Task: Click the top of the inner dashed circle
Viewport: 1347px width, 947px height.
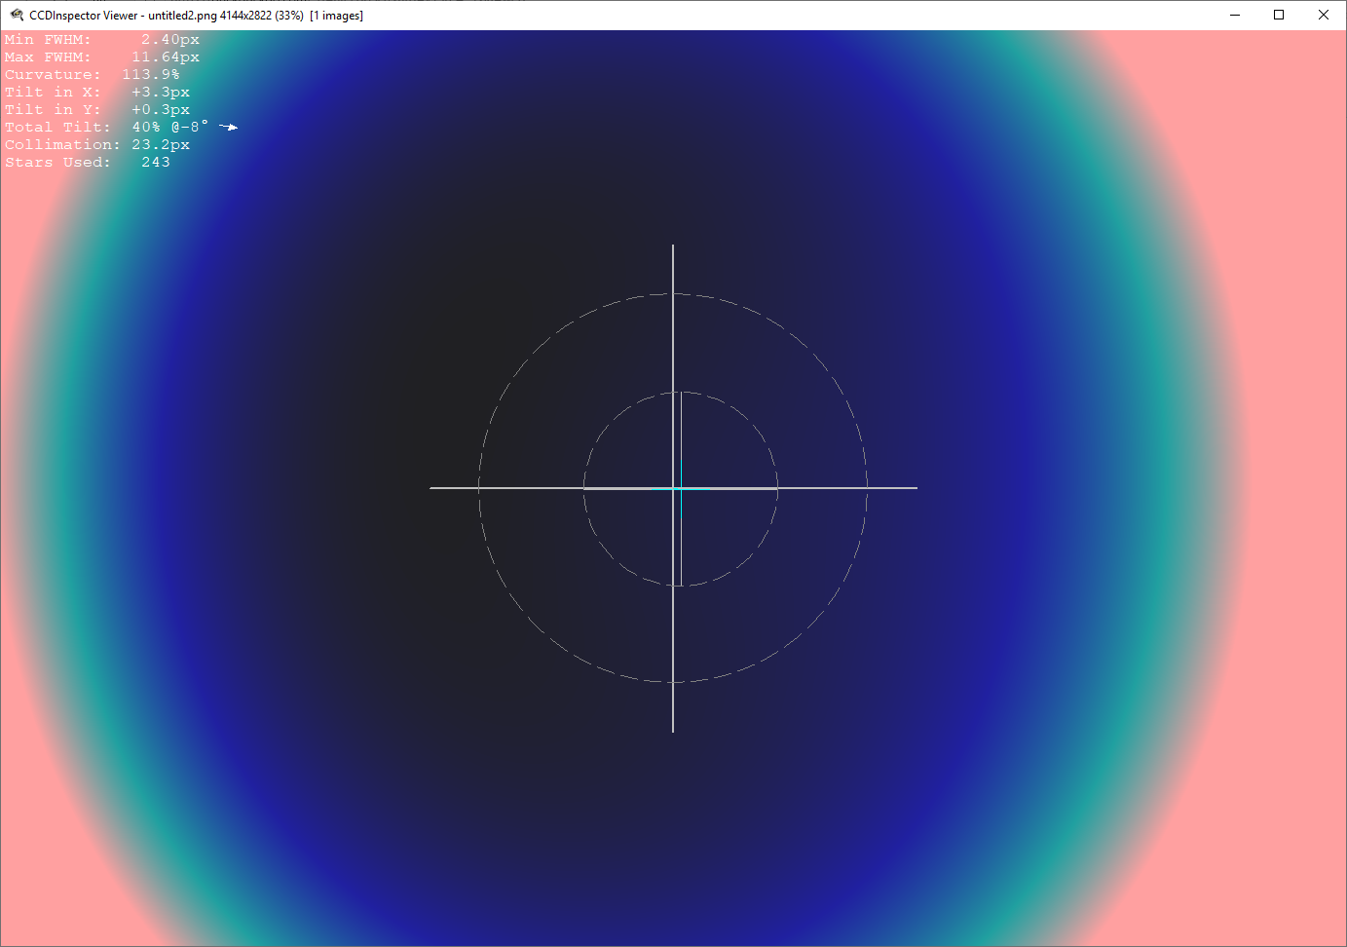Action: coord(681,393)
